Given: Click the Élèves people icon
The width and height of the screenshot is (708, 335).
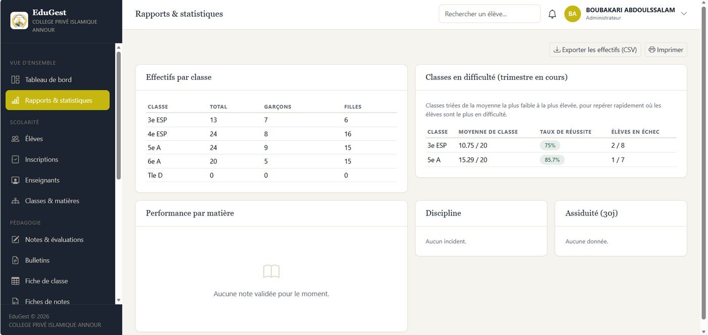Looking at the screenshot, I should (x=15, y=139).
